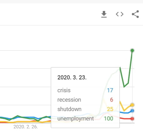Click red line segment right of tooltip

click(x=125, y=119)
